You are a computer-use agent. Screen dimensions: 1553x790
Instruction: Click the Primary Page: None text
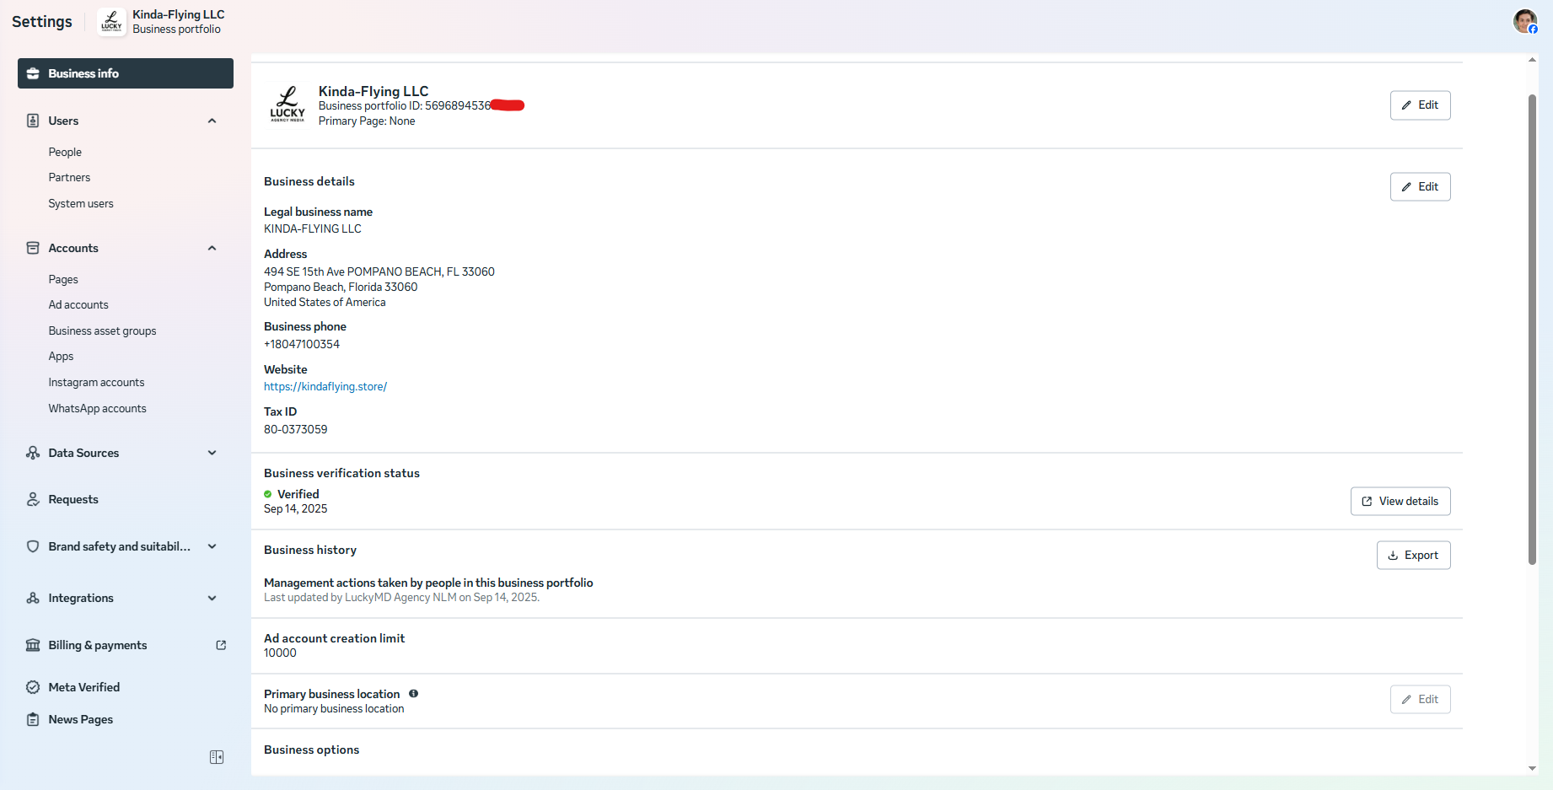(367, 121)
